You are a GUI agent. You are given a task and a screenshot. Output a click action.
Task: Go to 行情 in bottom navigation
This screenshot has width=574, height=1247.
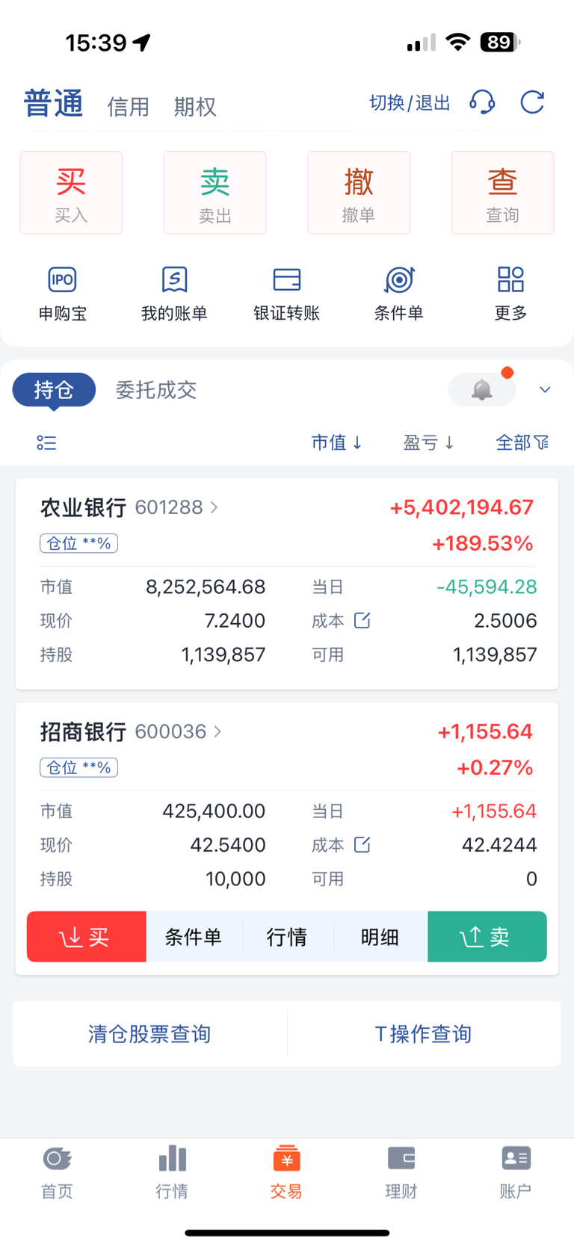pyautogui.click(x=172, y=1171)
